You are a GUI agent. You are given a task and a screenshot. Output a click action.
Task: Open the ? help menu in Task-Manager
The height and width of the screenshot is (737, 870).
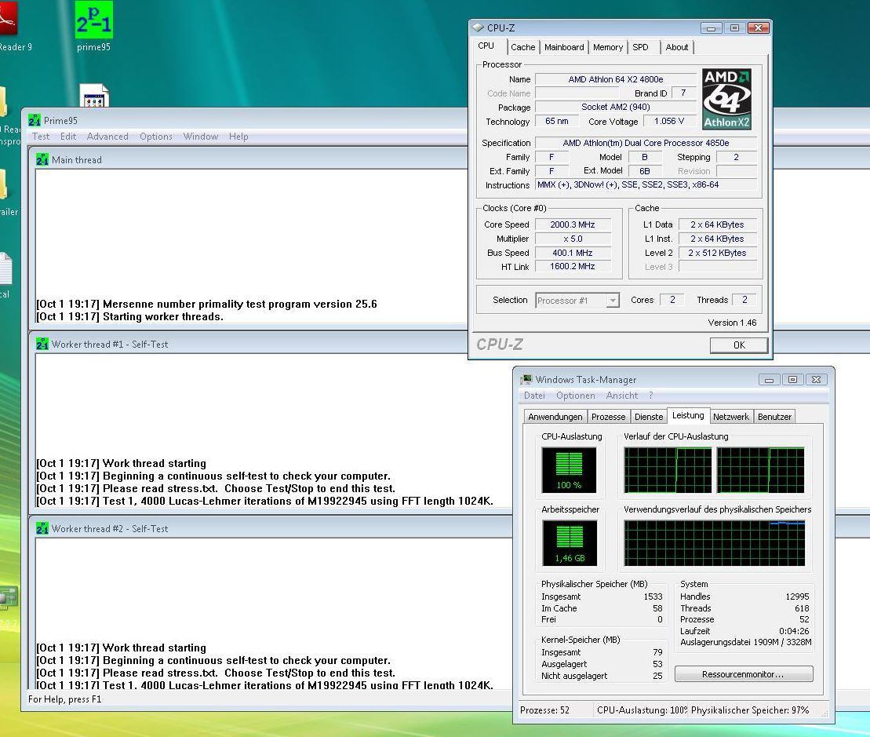click(651, 396)
